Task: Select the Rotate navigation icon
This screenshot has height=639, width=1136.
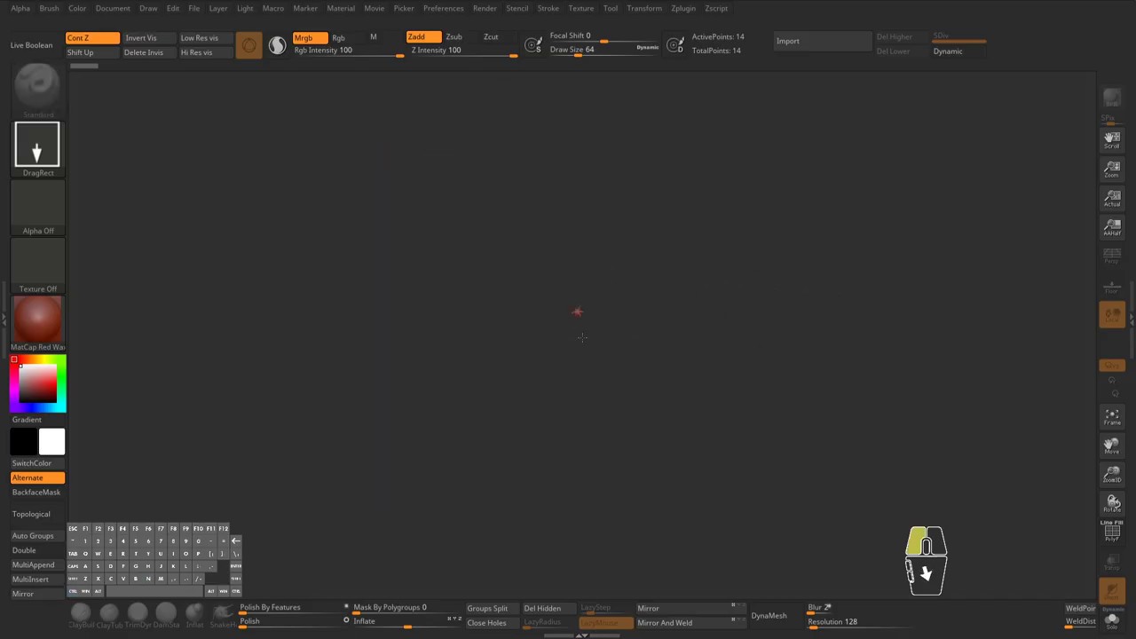Action: [1112, 504]
